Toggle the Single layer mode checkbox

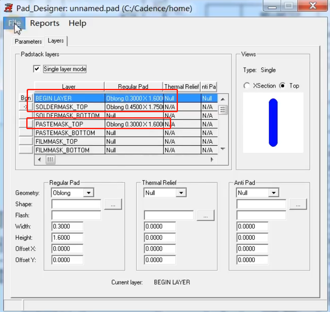(37, 69)
